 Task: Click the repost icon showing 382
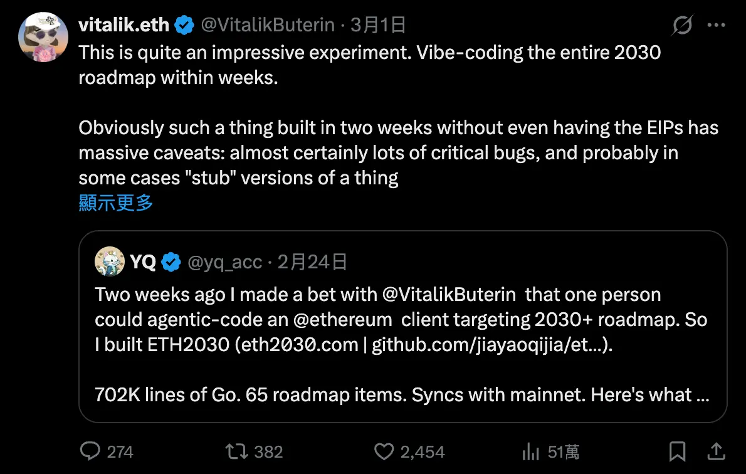234,451
